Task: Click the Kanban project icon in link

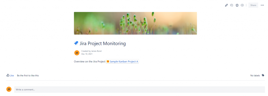Action: click(108, 61)
